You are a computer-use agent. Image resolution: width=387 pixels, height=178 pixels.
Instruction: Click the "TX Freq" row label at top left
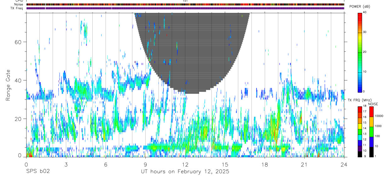pos(17,8)
